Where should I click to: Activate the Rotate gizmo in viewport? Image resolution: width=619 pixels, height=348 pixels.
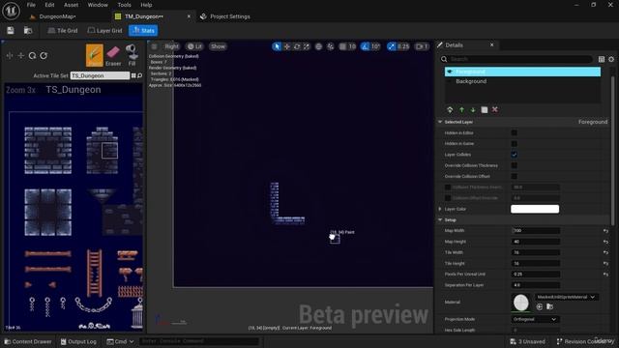click(297, 46)
